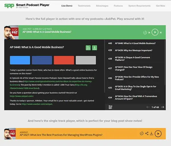Viewport: 171px width, 146px height.
Task: Click the download icon in orange player
Action: [x=152, y=133]
